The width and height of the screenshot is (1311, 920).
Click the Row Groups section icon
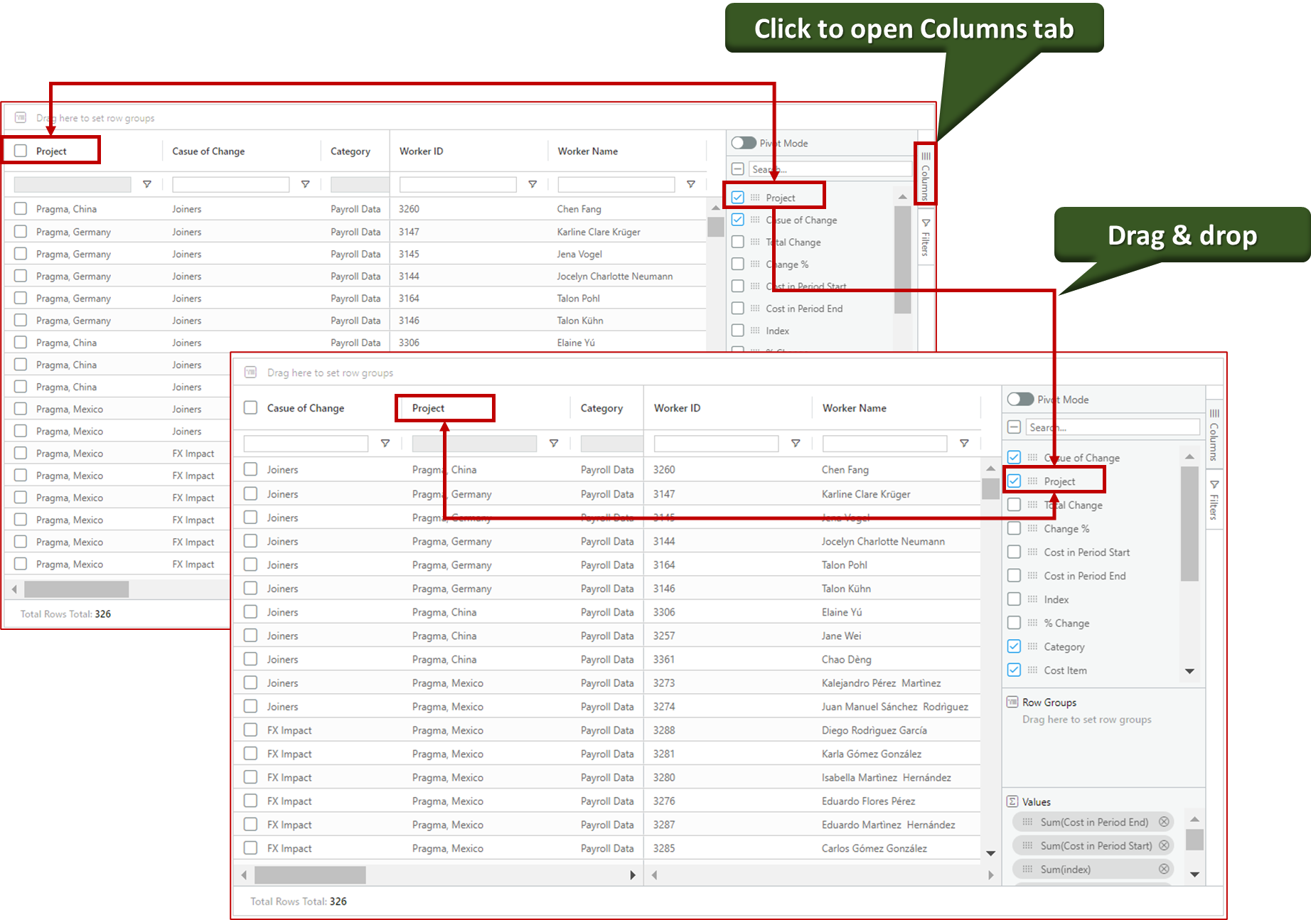[x=1012, y=702]
